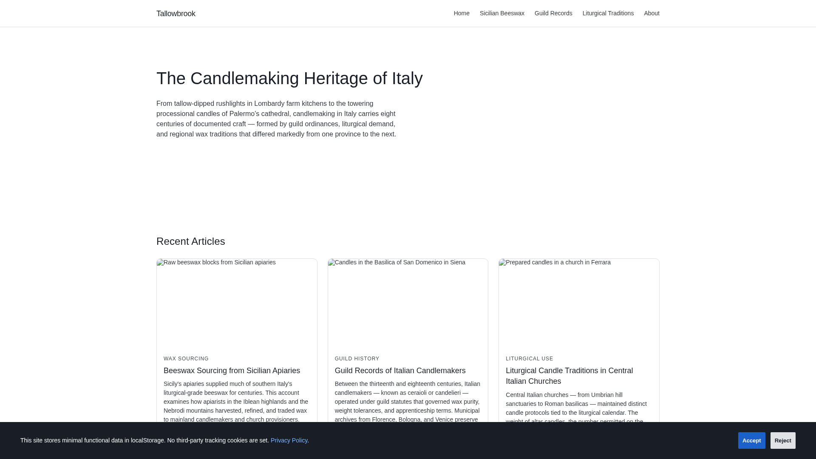Viewport: 816px width, 459px height.
Task: Open the Raw beeswax blocks article image
Action: 237,303
